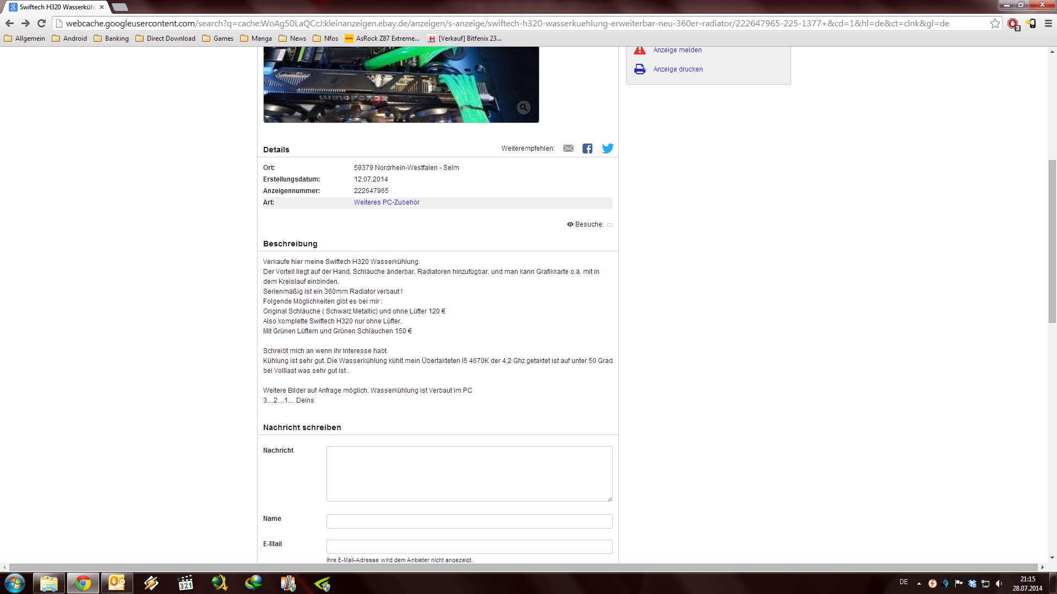
Task: Open the volume control in tray
Action: [x=999, y=584]
